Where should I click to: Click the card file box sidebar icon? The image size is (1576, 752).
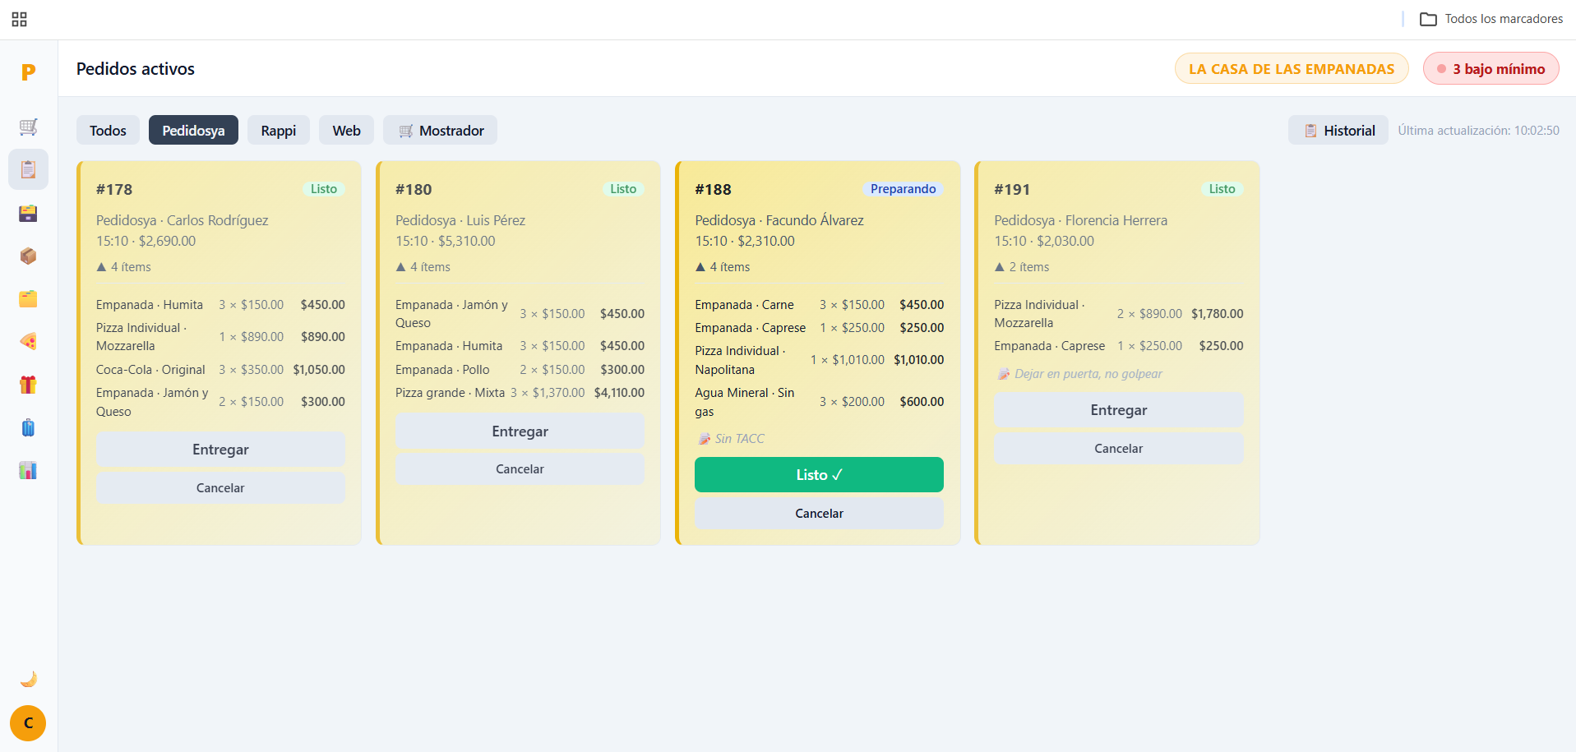[x=28, y=214]
